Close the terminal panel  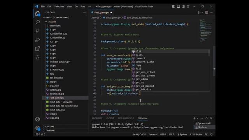point(211,118)
